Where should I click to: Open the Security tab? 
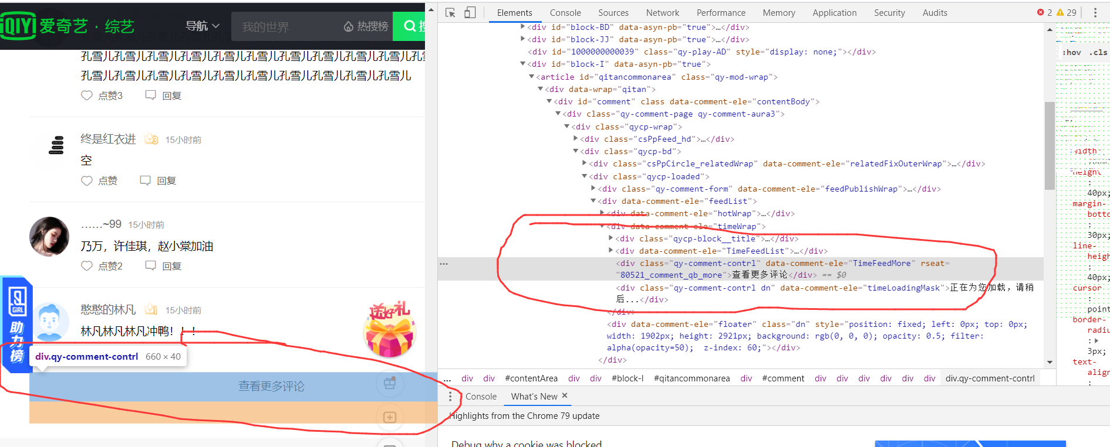[x=889, y=12]
